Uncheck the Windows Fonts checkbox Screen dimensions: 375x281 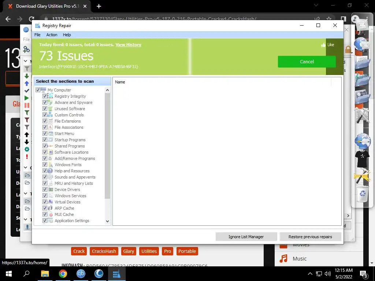[x=45, y=164]
